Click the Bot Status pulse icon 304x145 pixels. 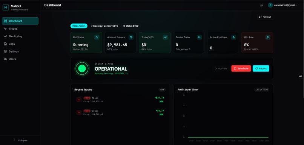[x=97, y=37]
